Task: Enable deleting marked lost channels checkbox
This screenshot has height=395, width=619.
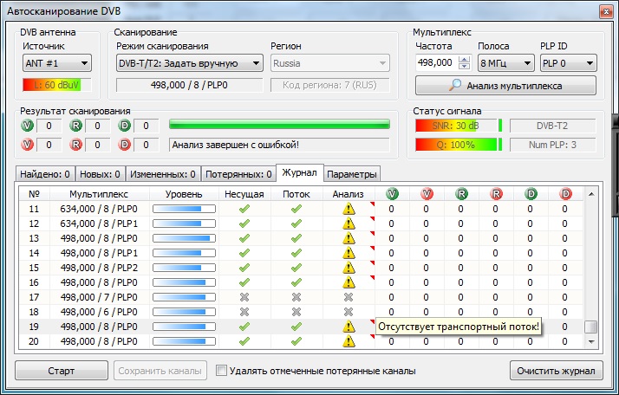Action: (222, 371)
